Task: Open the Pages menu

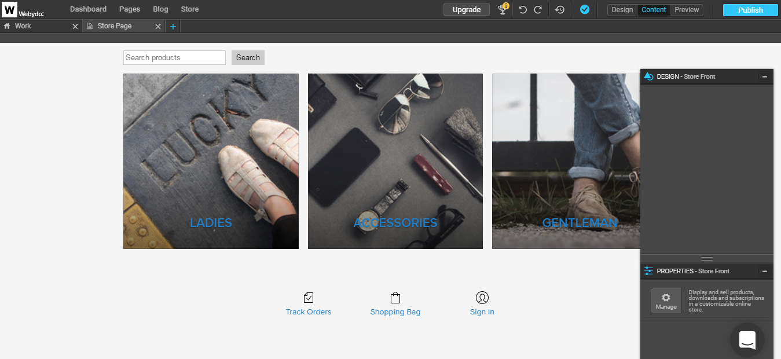Action: tap(130, 9)
